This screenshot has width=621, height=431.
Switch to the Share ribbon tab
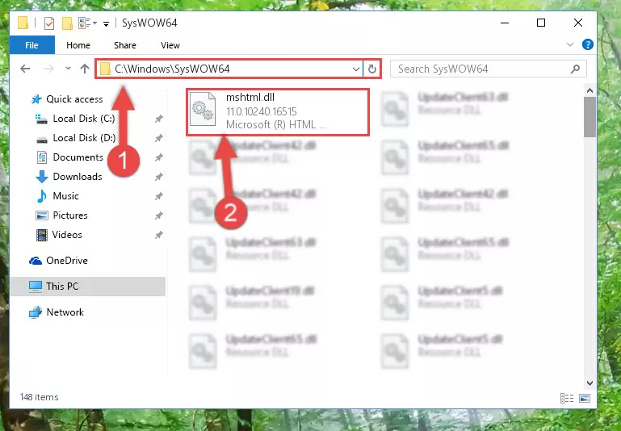coord(124,45)
